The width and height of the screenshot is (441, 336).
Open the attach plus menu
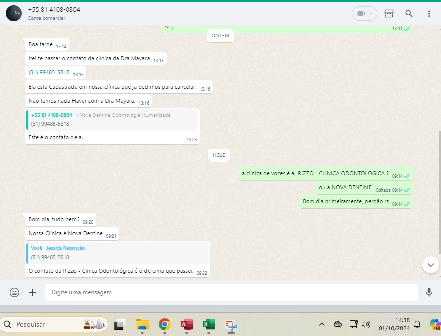(x=32, y=292)
